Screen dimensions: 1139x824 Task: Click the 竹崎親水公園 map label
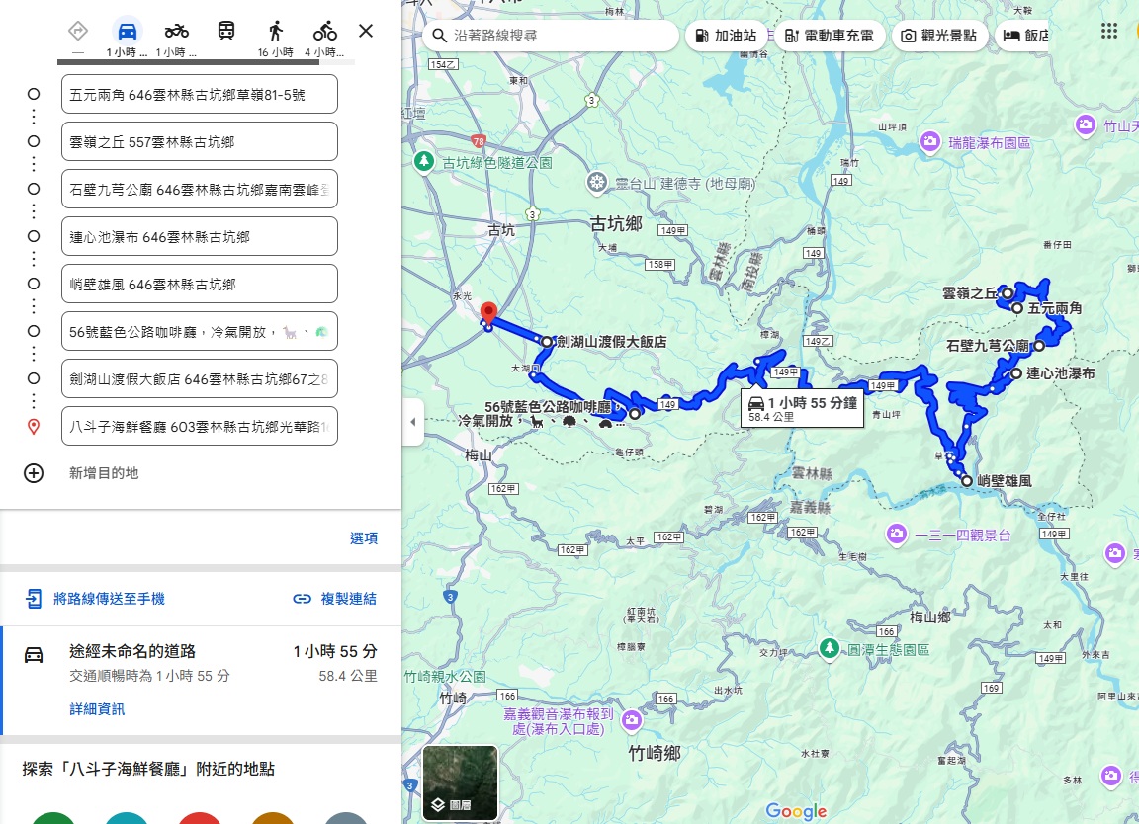[x=445, y=677]
